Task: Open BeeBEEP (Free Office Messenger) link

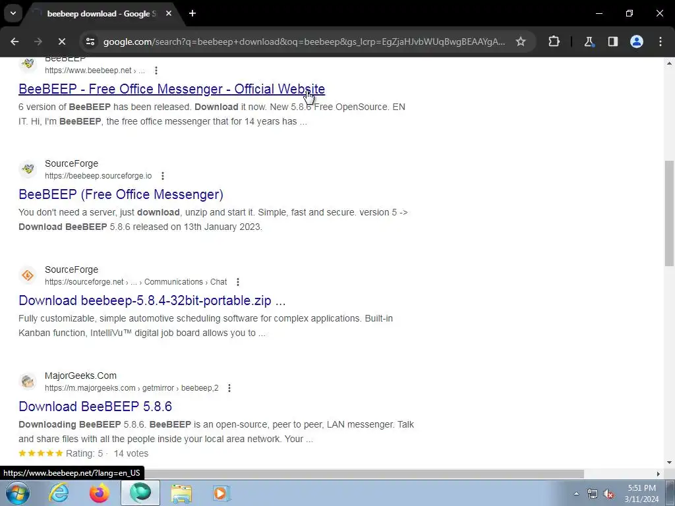Action: click(121, 194)
